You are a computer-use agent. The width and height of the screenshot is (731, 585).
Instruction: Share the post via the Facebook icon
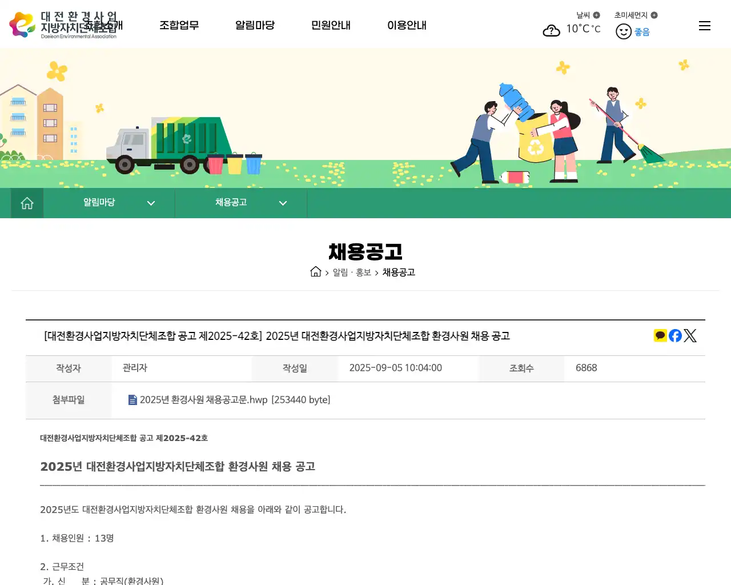pyautogui.click(x=674, y=335)
